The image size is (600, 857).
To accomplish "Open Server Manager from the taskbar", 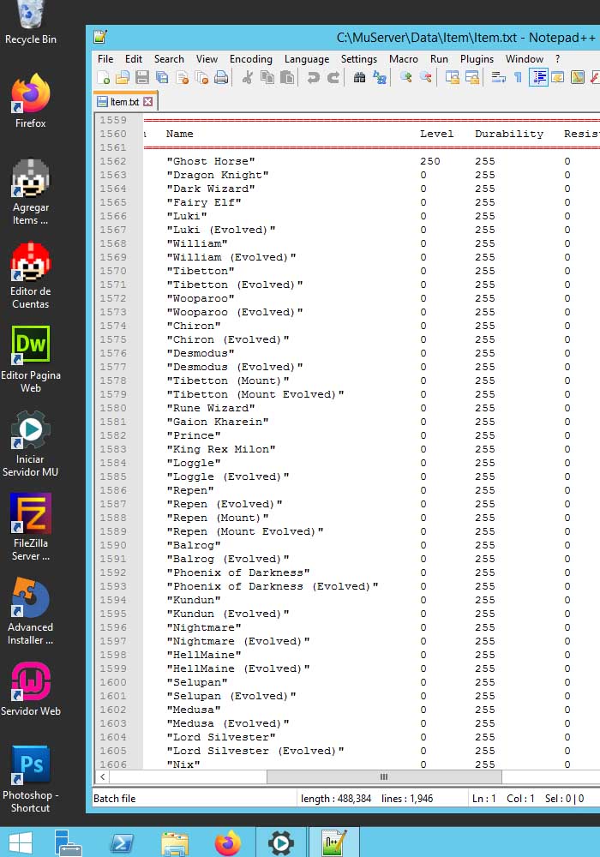I will click(x=69, y=842).
